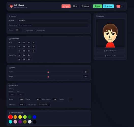The image size is (134, 127).
Task: Pick the blue favorite color swatch
Action: [35, 117]
